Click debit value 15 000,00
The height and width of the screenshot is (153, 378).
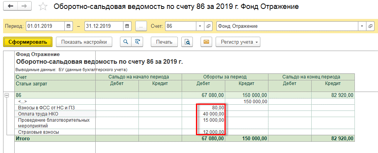(214, 120)
